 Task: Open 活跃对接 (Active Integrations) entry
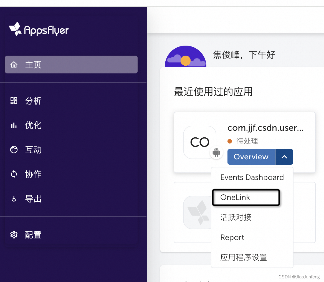coord(236,217)
